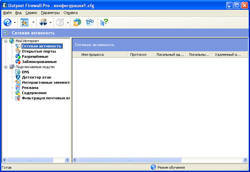The image size is (250, 172).
Task: Collapse the Мой Интернет tree node
Action: point(6,41)
